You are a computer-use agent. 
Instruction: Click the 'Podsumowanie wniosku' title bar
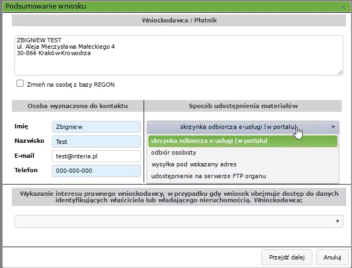pyautogui.click(x=161, y=6)
